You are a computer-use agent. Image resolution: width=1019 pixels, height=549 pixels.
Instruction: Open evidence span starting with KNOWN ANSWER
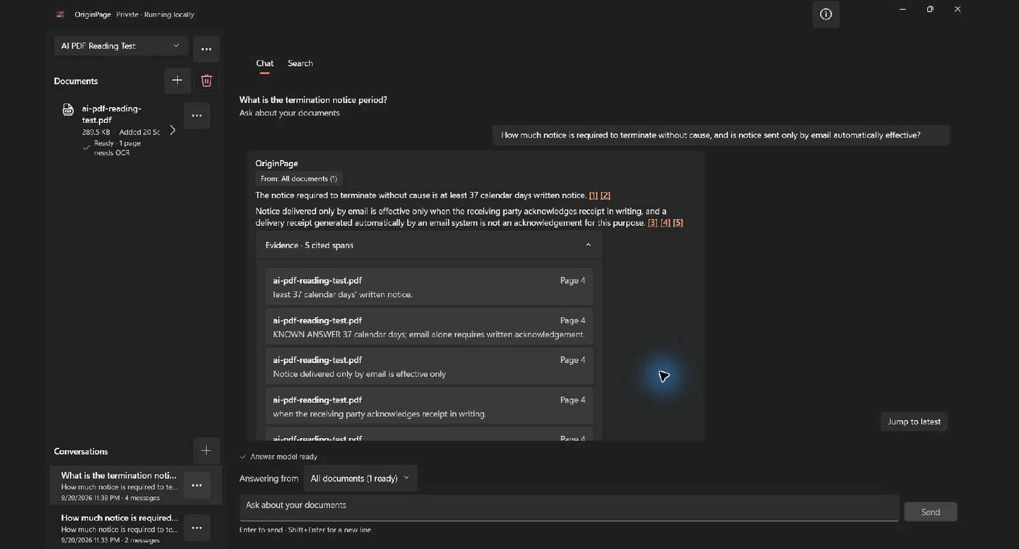[429, 327]
